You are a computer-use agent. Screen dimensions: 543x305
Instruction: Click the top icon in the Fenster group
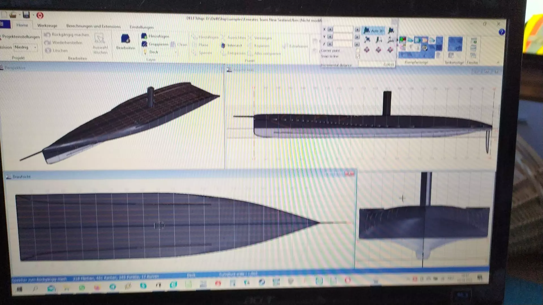[474, 41]
